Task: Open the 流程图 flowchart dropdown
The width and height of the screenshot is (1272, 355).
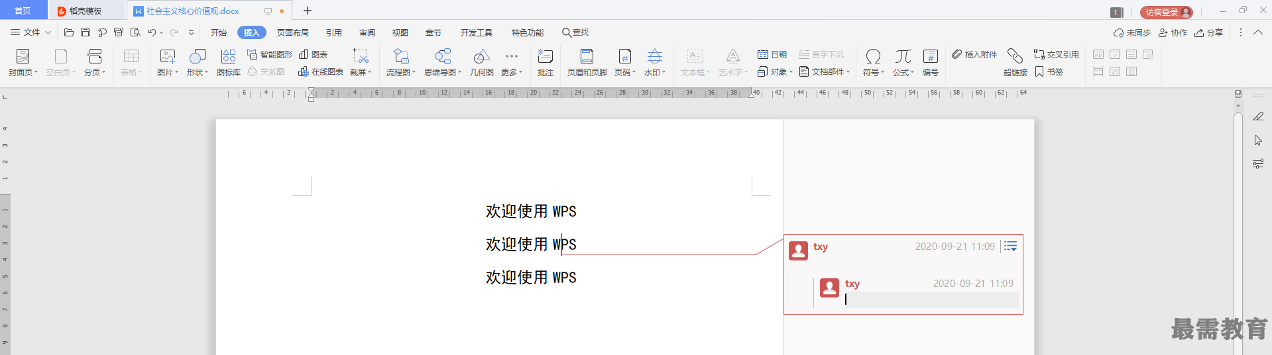Action: click(x=401, y=63)
